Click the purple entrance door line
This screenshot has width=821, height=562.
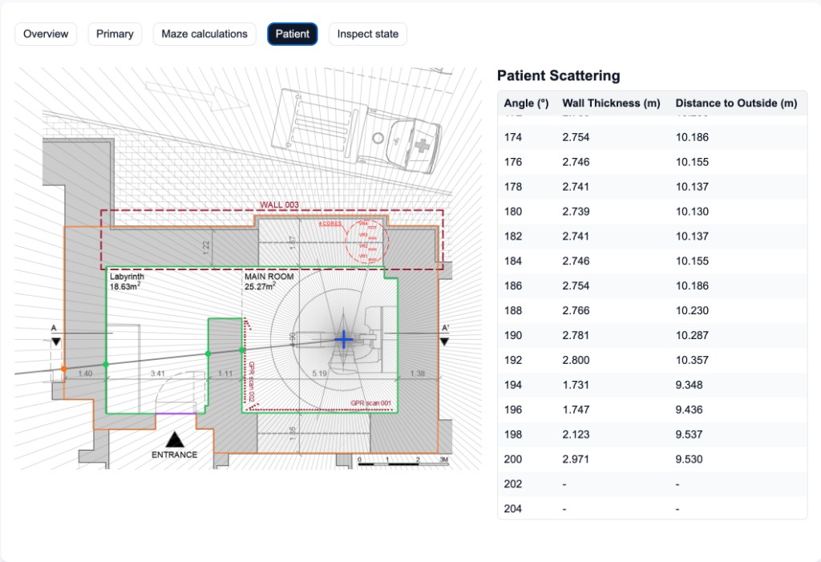point(176,413)
